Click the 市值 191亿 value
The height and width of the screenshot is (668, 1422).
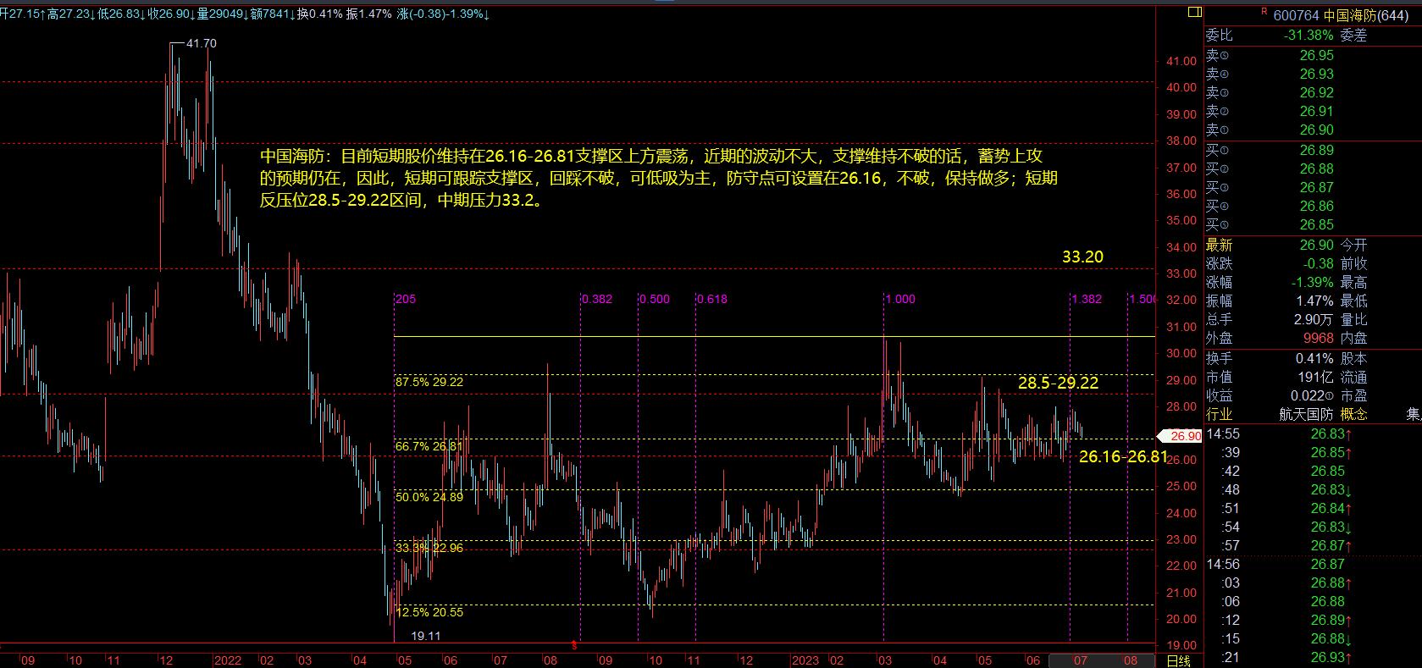1316,377
